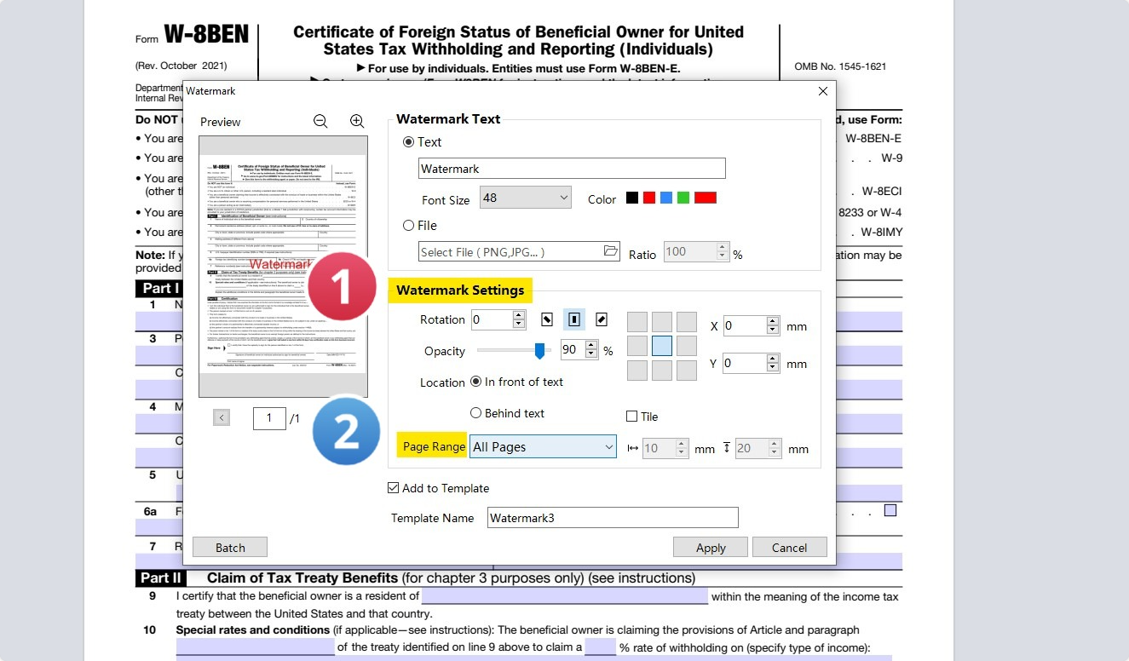The height and width of the screenshot is (661, 1129).
Task: Place watermark at middle-left grid position
Action: [x=637, y=346]
